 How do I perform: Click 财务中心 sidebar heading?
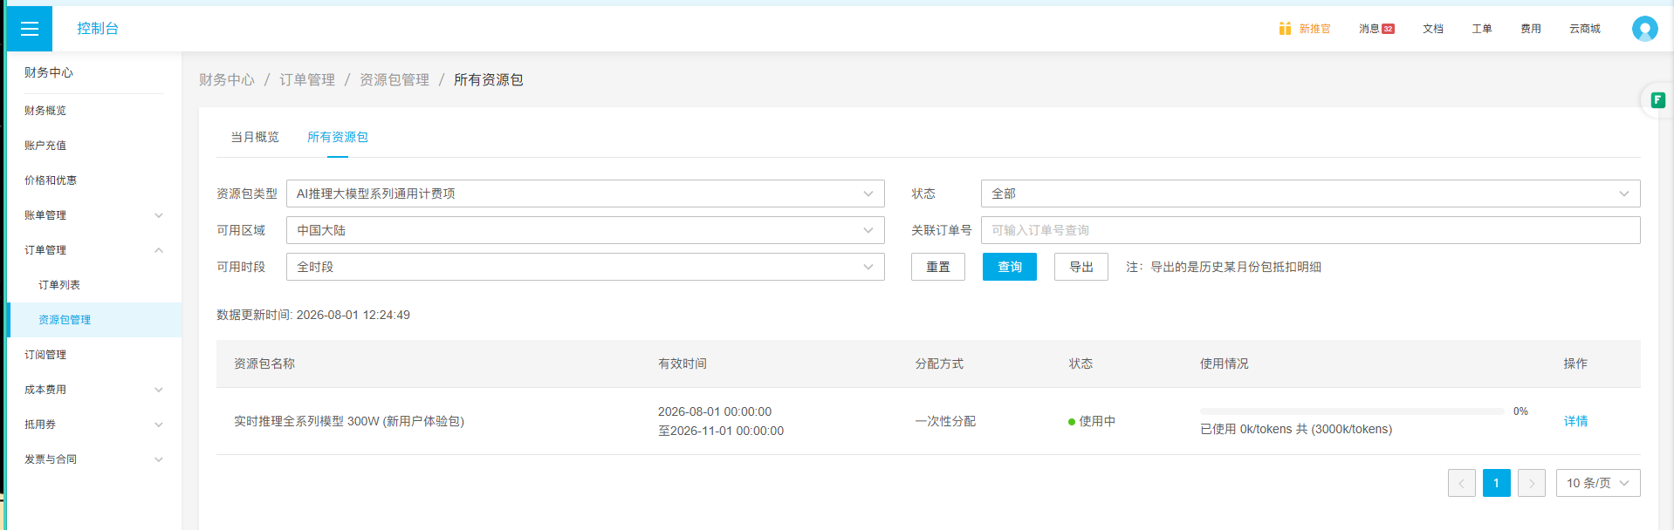pyautogui.click(x=49, y=72)
